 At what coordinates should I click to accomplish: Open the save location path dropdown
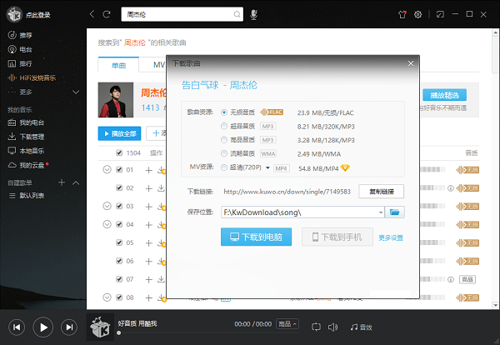[381, 212]
